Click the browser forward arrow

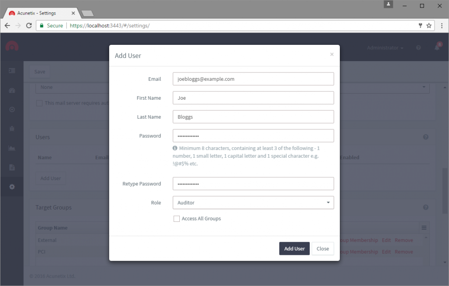pos(18,25)
